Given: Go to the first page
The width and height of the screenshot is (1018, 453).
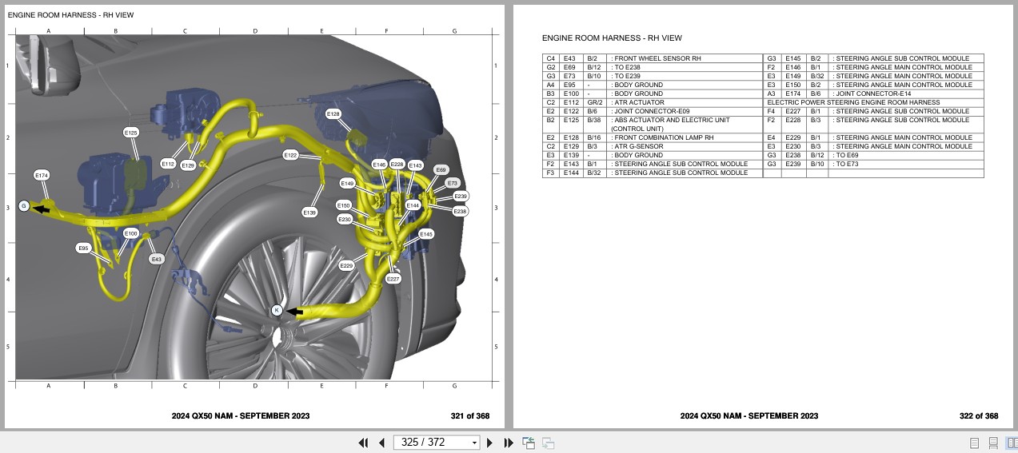Looking at the screenshot, I should 363,443.
